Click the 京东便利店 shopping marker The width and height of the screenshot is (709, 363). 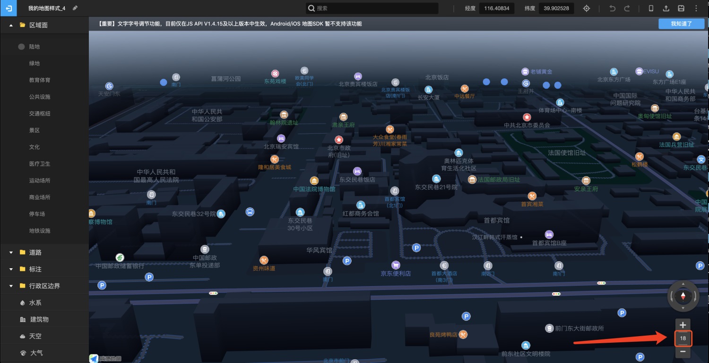coord(396,265)
